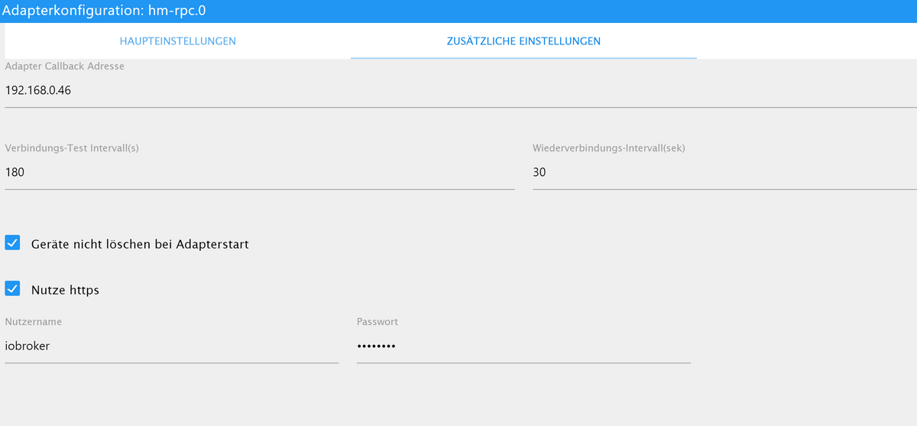Click the 'Adapter Callback Adresse' label
The height and width of the screenshot is (426, 917).
tap(65, 67)
